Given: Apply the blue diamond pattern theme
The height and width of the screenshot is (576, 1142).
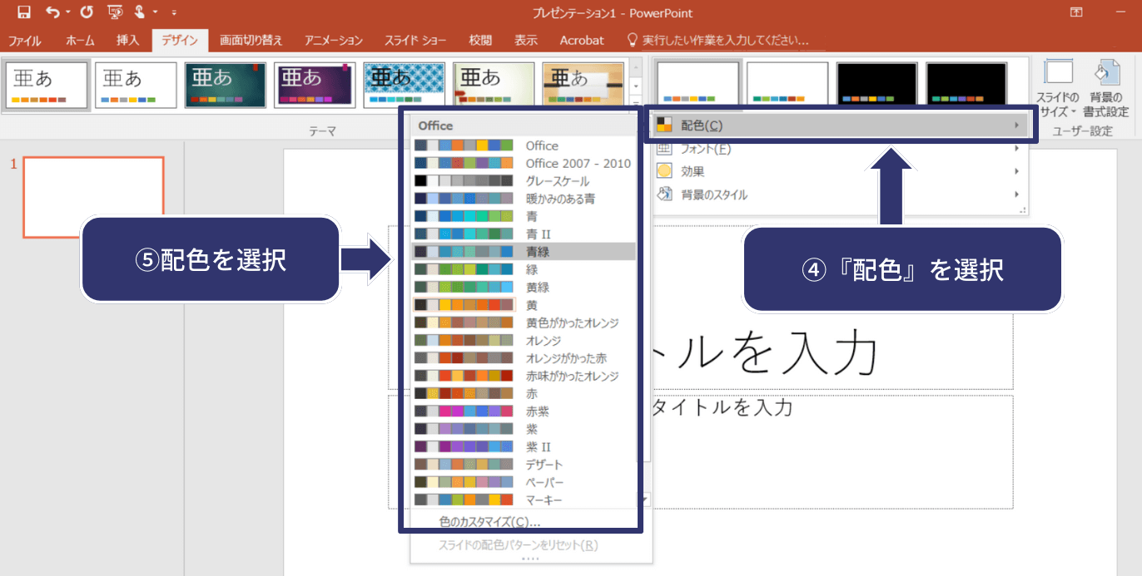Looking at the screenshot, I should click(x=405, y=86).
